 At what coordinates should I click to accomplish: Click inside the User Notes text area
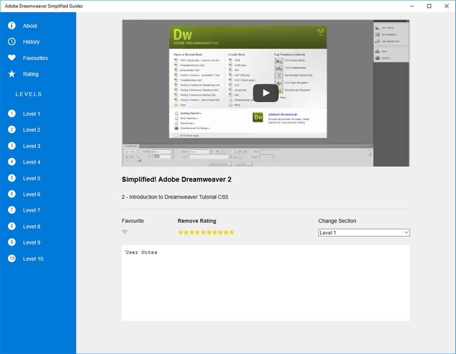266,283
